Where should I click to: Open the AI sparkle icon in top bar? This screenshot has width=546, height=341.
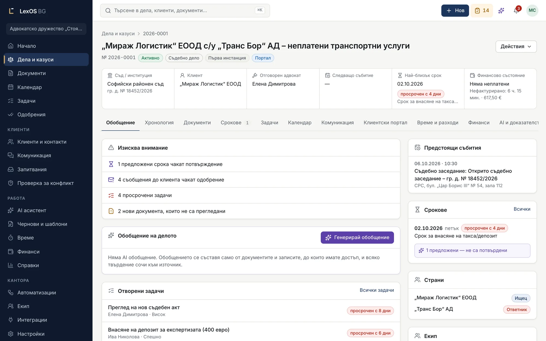coord(501,11)
